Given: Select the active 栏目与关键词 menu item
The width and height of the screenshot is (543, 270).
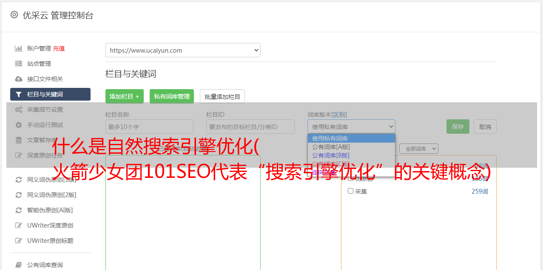Looking at the screenshot, I should tap(50, 94).
